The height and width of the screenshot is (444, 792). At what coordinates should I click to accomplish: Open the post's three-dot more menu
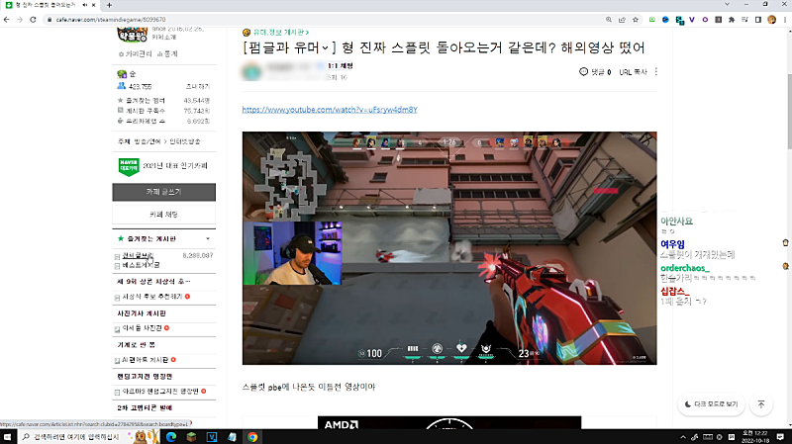click(x=656, y=72)
